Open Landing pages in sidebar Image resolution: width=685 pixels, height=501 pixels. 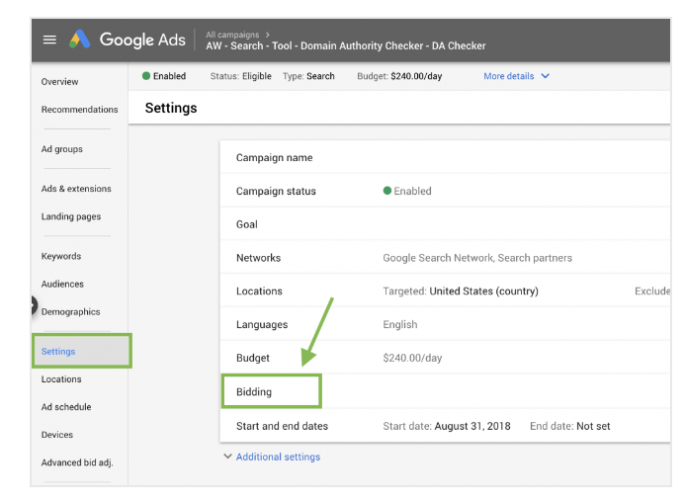tap(71, 216)
